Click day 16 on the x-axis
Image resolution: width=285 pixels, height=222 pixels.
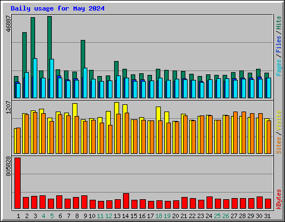coord(142,216)
